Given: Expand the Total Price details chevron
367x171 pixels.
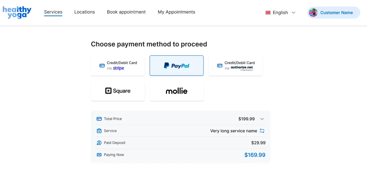Looking at the screenshot, I should pyautogui.click(x=262, y=119).
